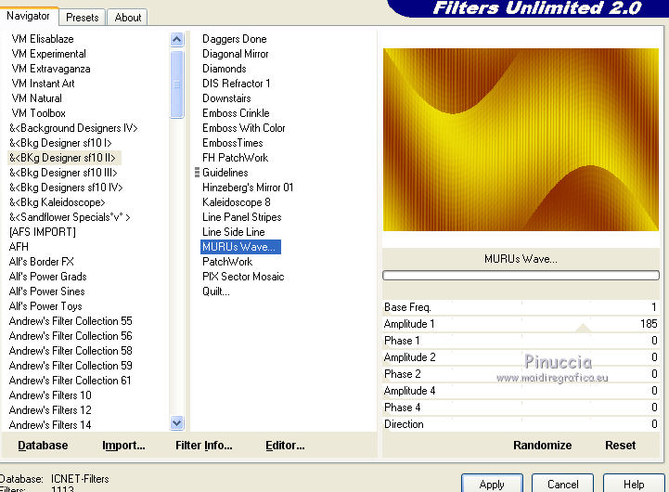Select Andrew's Filter Collection 55
This screenshot has width=669, height=492.
pyautogui.click(x=71, y=321)
